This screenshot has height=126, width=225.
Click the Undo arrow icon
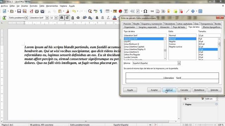74,11
